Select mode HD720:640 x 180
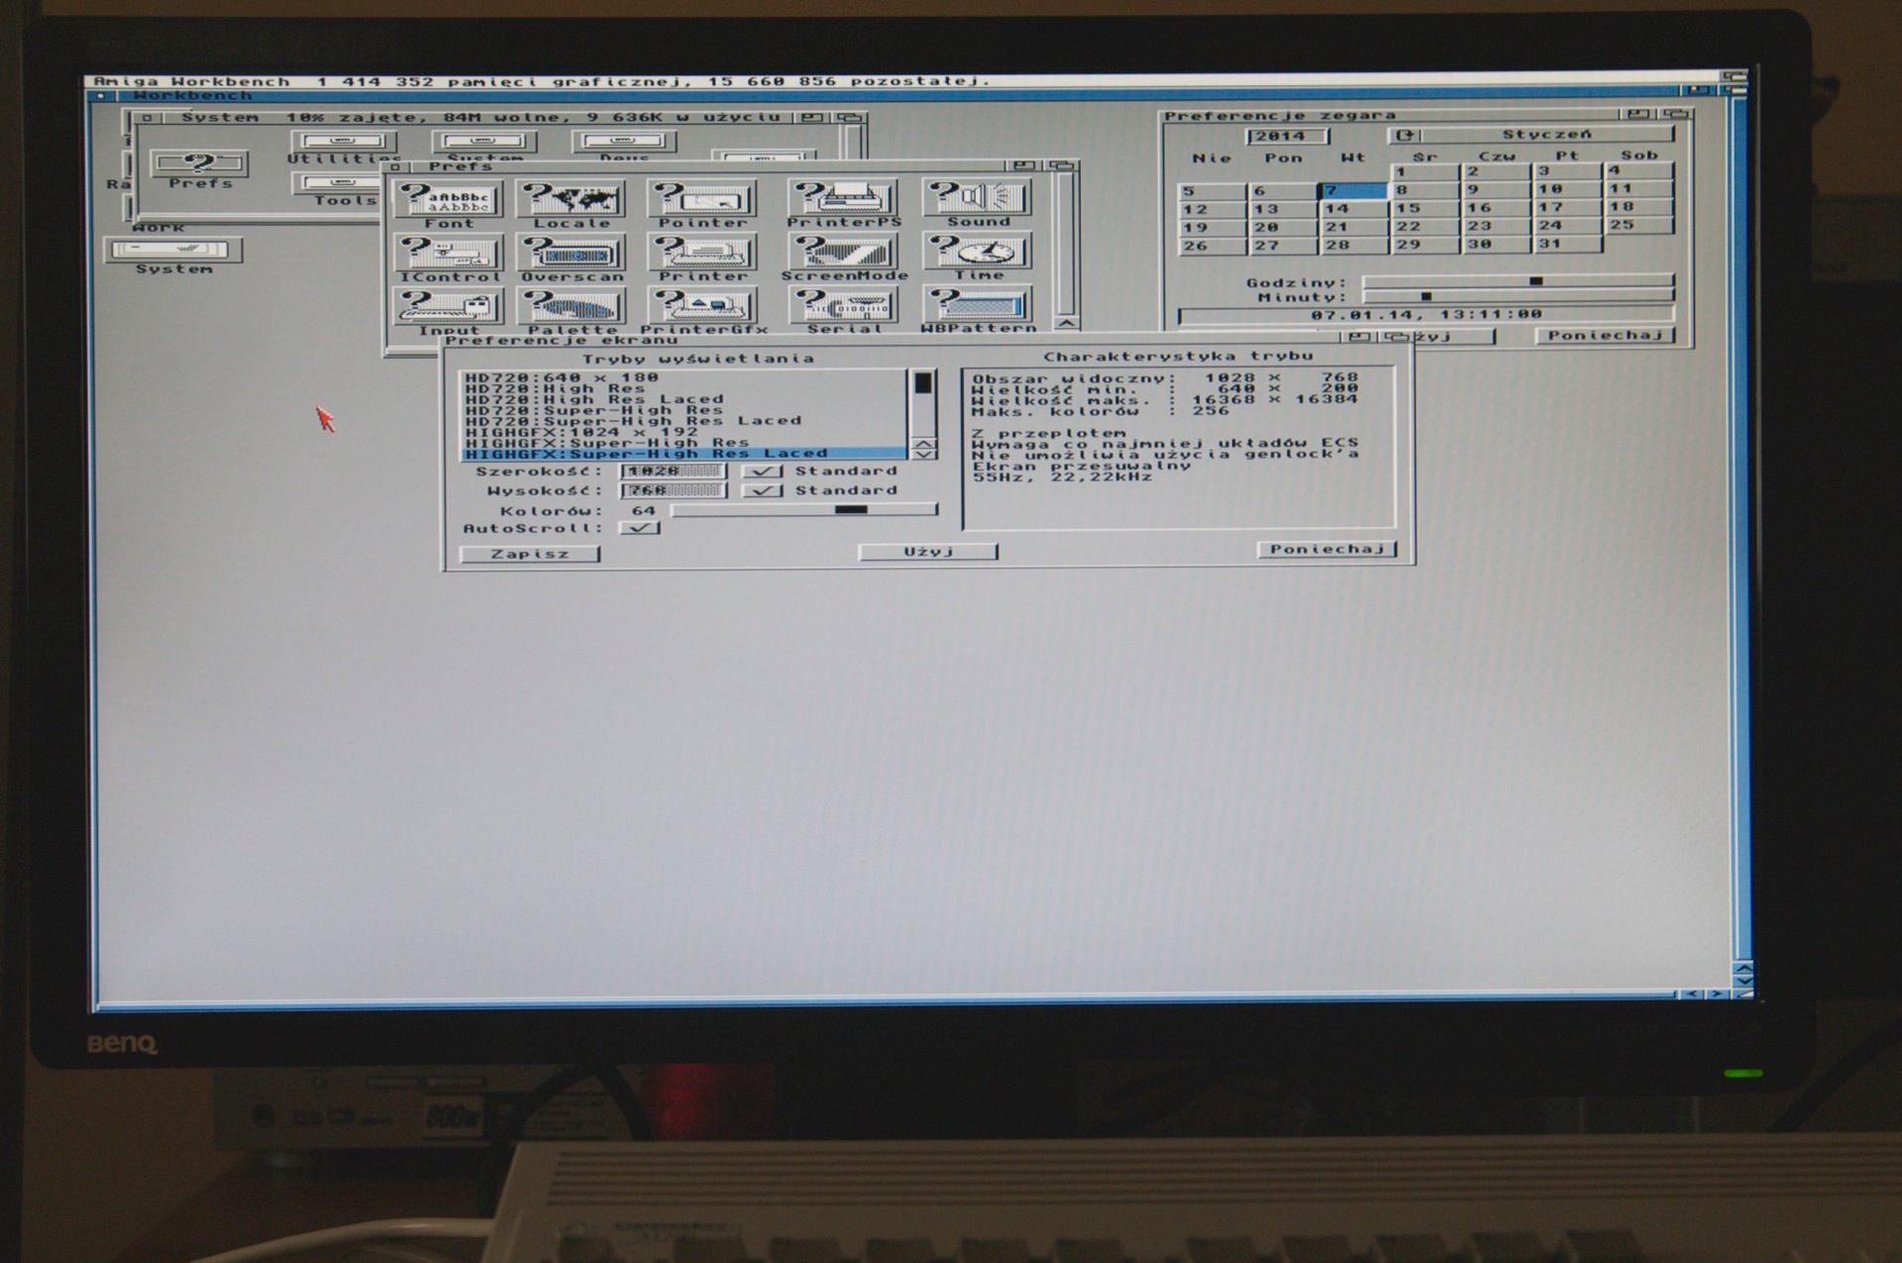1902x1263 pixels. click(684, 377)
